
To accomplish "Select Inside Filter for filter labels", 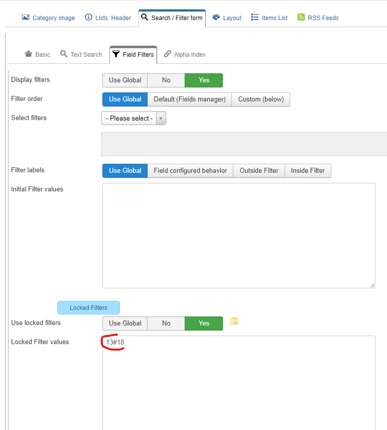I will (308, 171).
